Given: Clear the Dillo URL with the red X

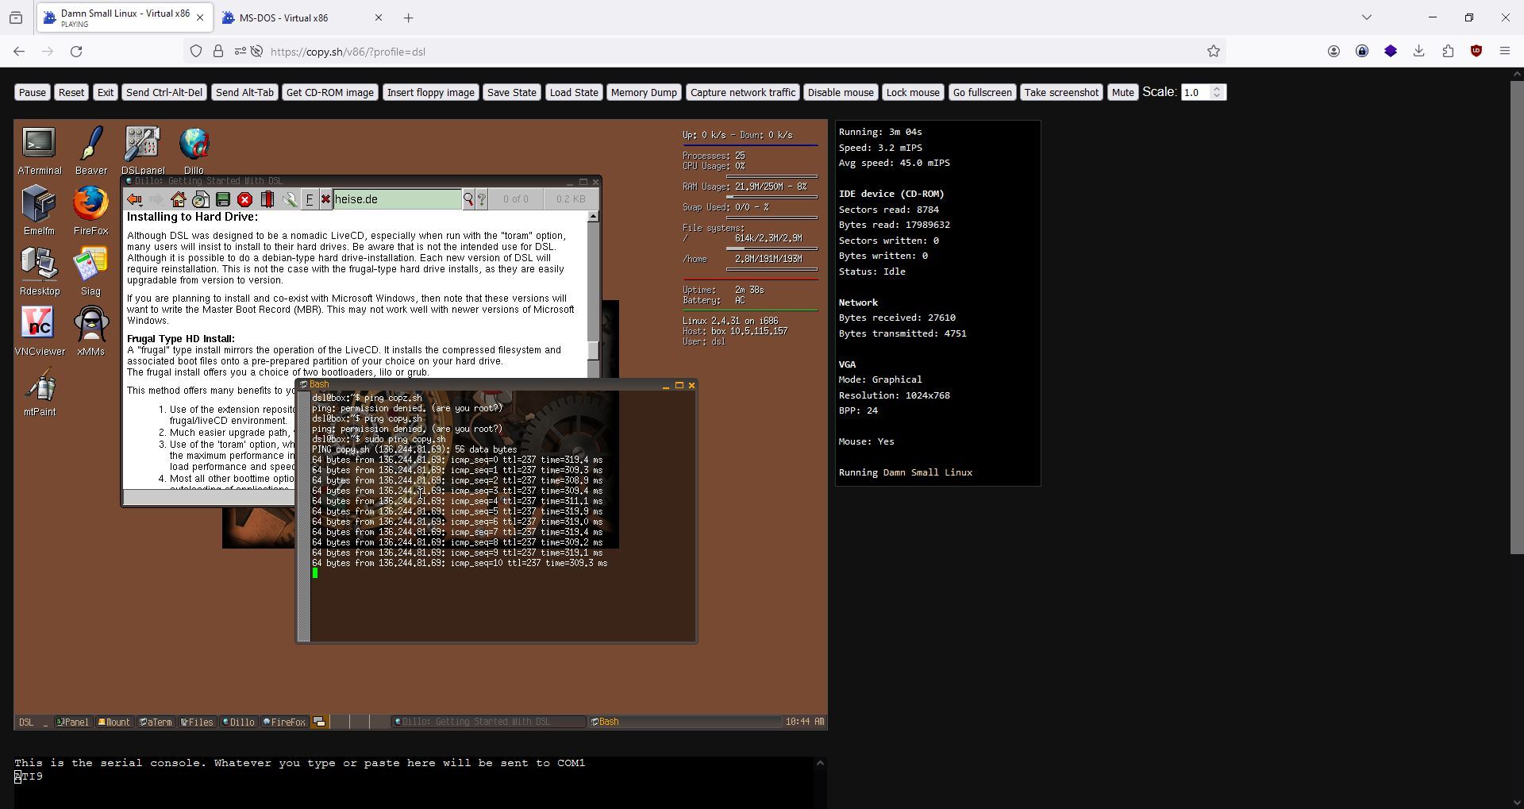Looking at the screenshot, I should (325, 199).
